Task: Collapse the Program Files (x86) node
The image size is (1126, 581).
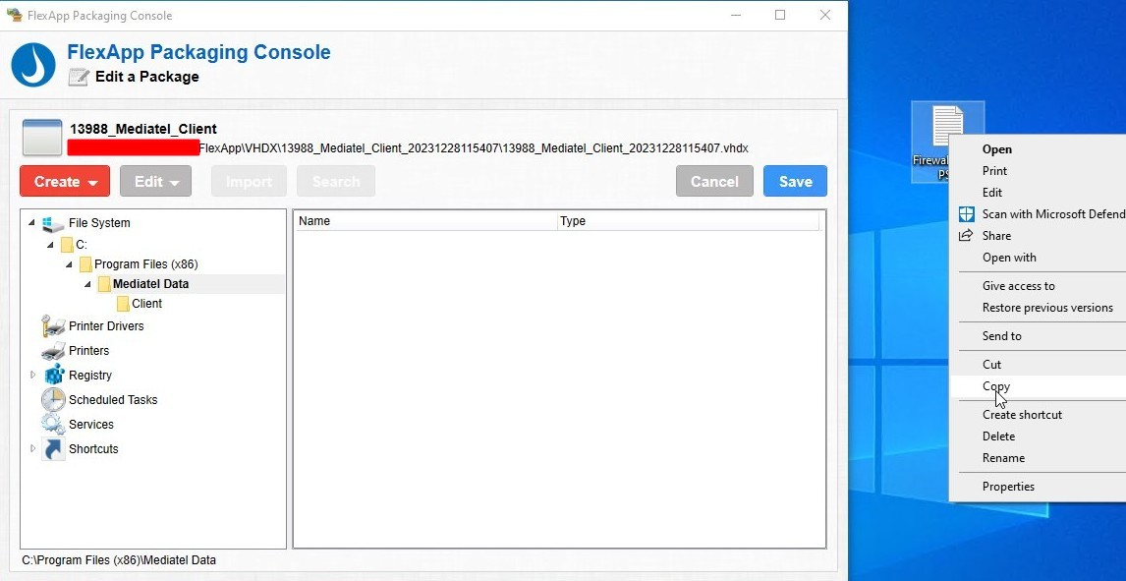Action: tap(69, 264)
